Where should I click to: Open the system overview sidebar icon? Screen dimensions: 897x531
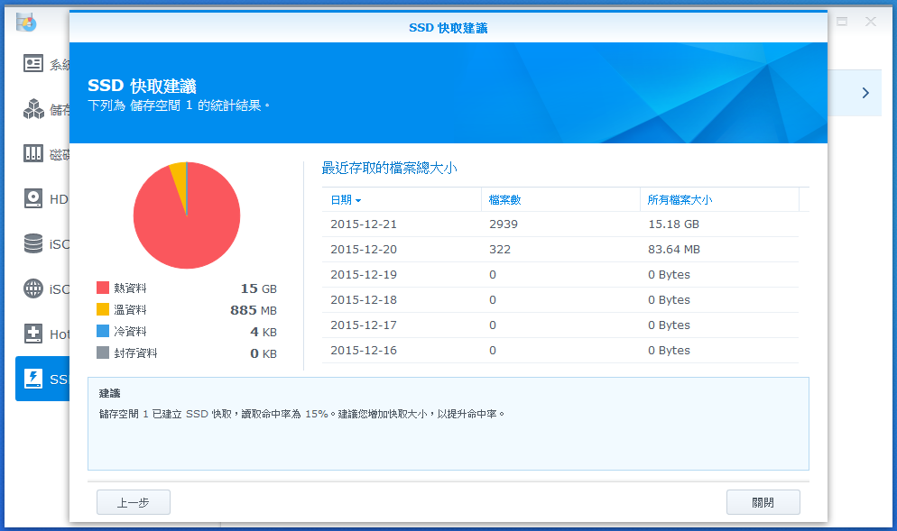33,63
